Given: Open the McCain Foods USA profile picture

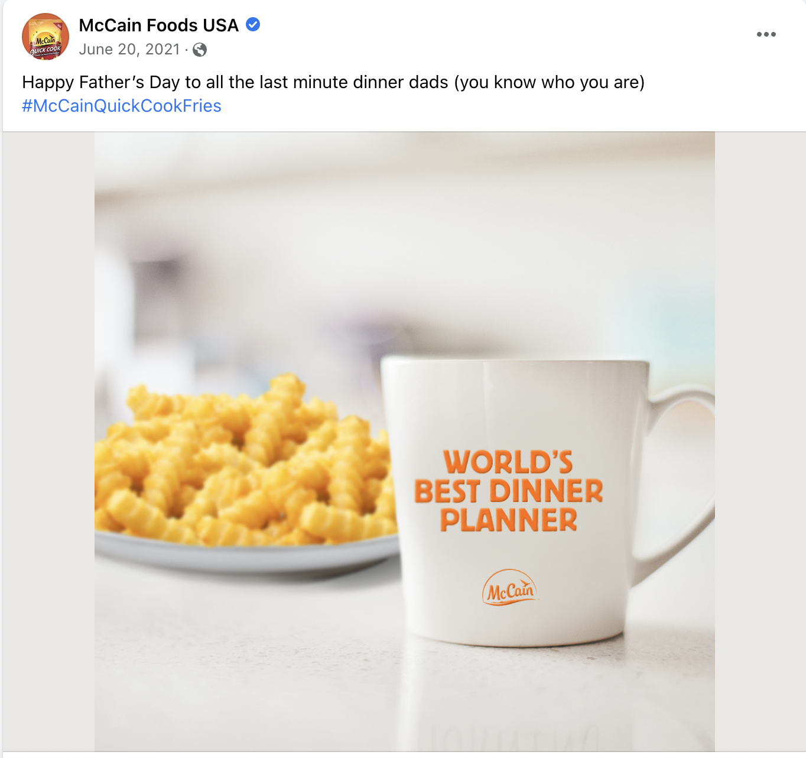Looking at the screenshot, I should 45,37.
